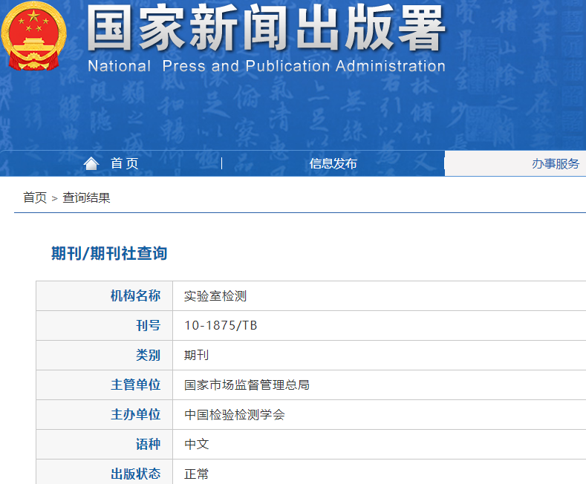Click the National Press and Publication Administration subtitle

[266, 66]
